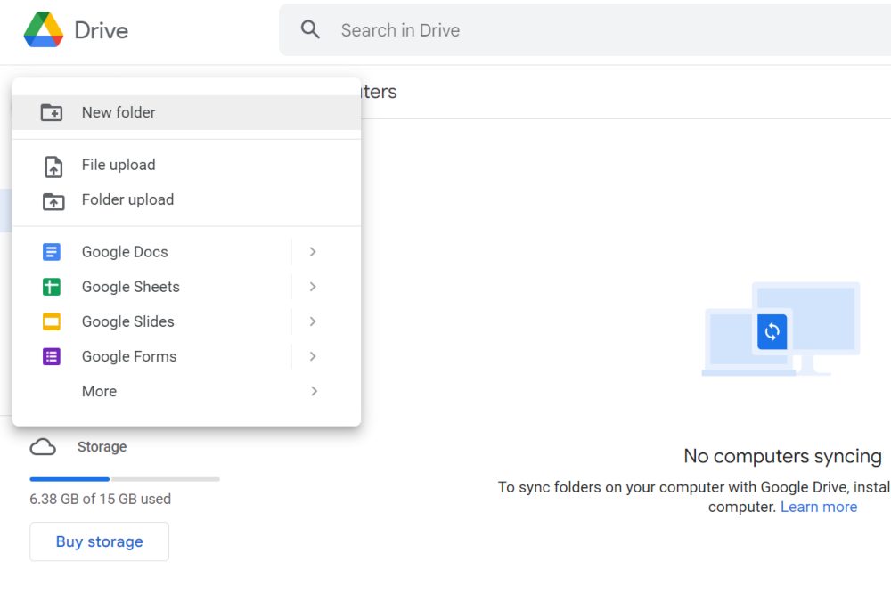Focus the Search in Drive field
891x594 pixels.
coord(585,29)
